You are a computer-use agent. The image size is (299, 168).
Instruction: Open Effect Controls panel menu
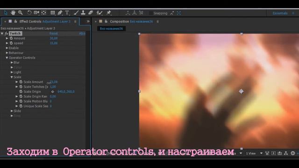[x=75, y=21]
